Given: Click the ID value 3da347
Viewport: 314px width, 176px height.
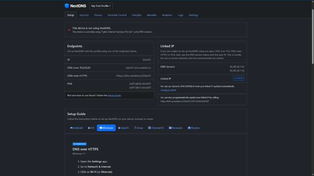Looking at the screenshot, I should coord(146,60).
